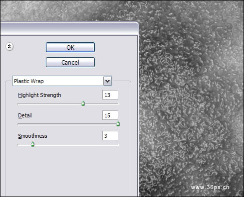The height and width of the screenshot is (197, 244).
Task: Confirm the filter with the OK button
Action: point(70,47)
